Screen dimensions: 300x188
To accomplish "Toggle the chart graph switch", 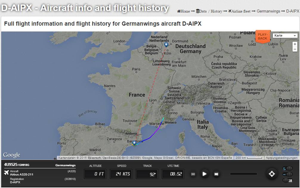I will coord(287,180).
